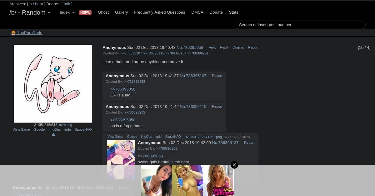Click View Same on post 786395137's image

[x=115, y=137]
